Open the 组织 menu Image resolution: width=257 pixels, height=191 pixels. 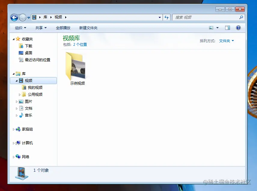(20, 28)
